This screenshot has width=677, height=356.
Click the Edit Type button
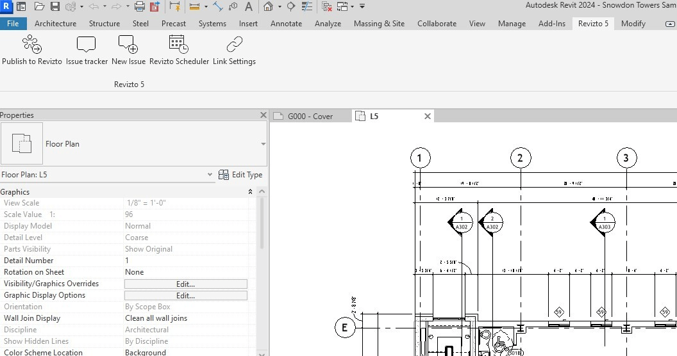point(240,175)
